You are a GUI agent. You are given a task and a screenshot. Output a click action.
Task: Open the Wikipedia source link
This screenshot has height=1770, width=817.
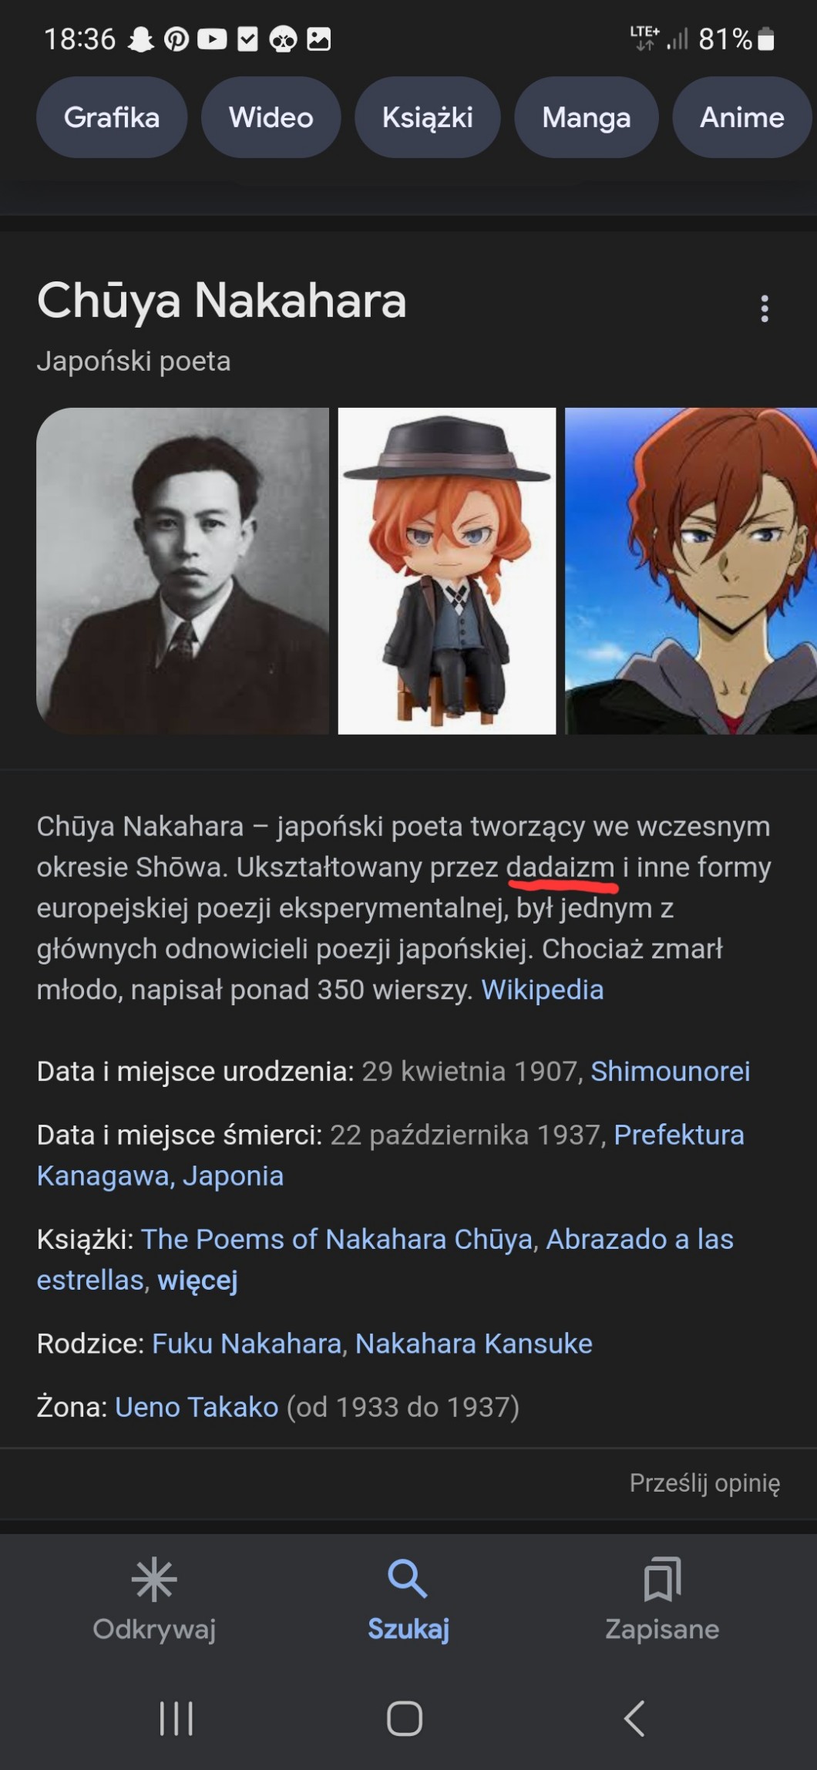tap(543, 989)
